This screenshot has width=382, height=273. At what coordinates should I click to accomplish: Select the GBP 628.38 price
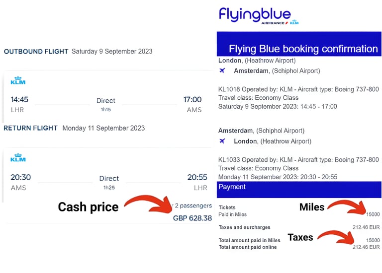click(192, 218)
